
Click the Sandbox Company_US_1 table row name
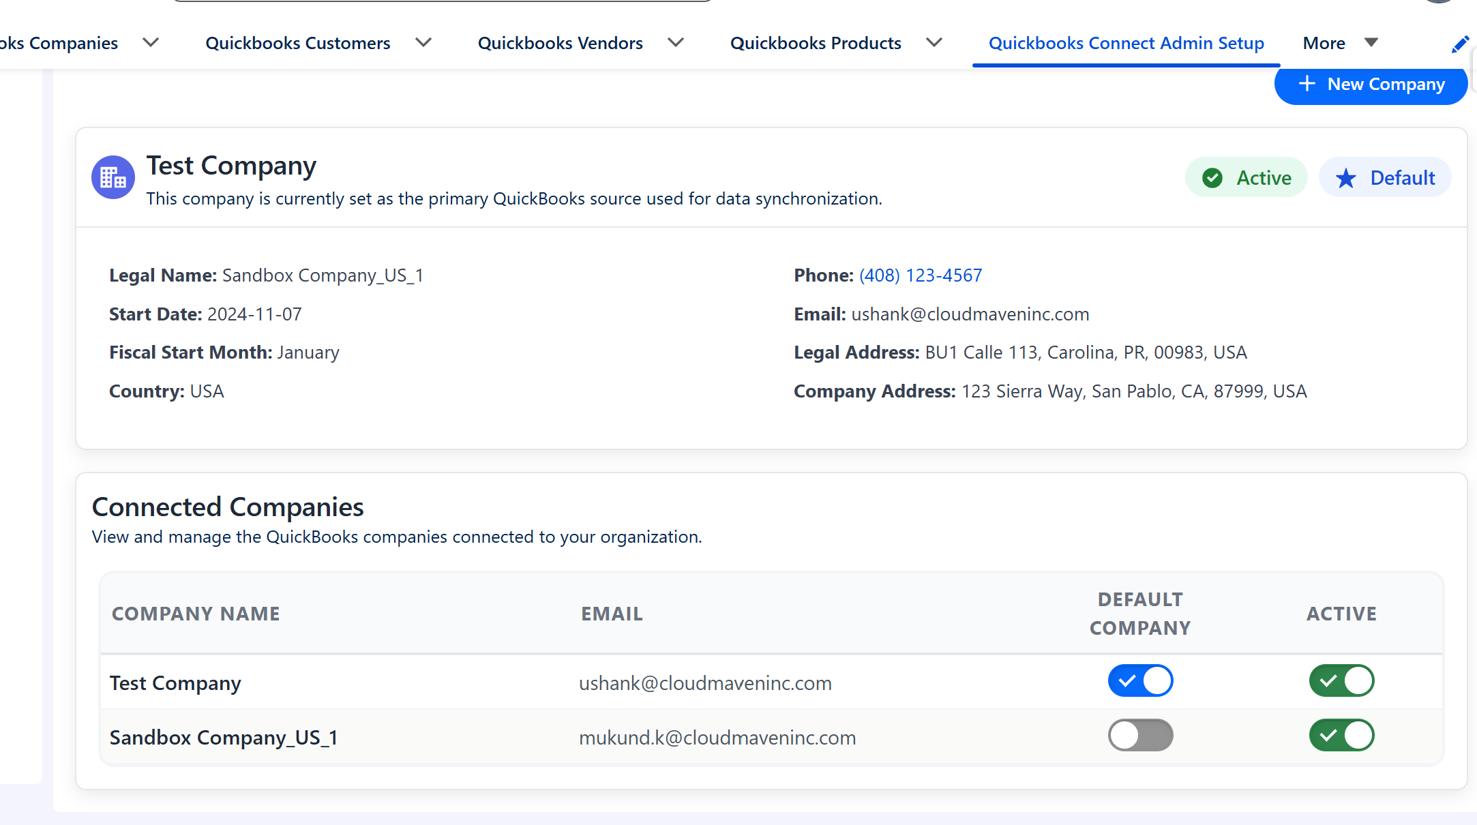224,738
